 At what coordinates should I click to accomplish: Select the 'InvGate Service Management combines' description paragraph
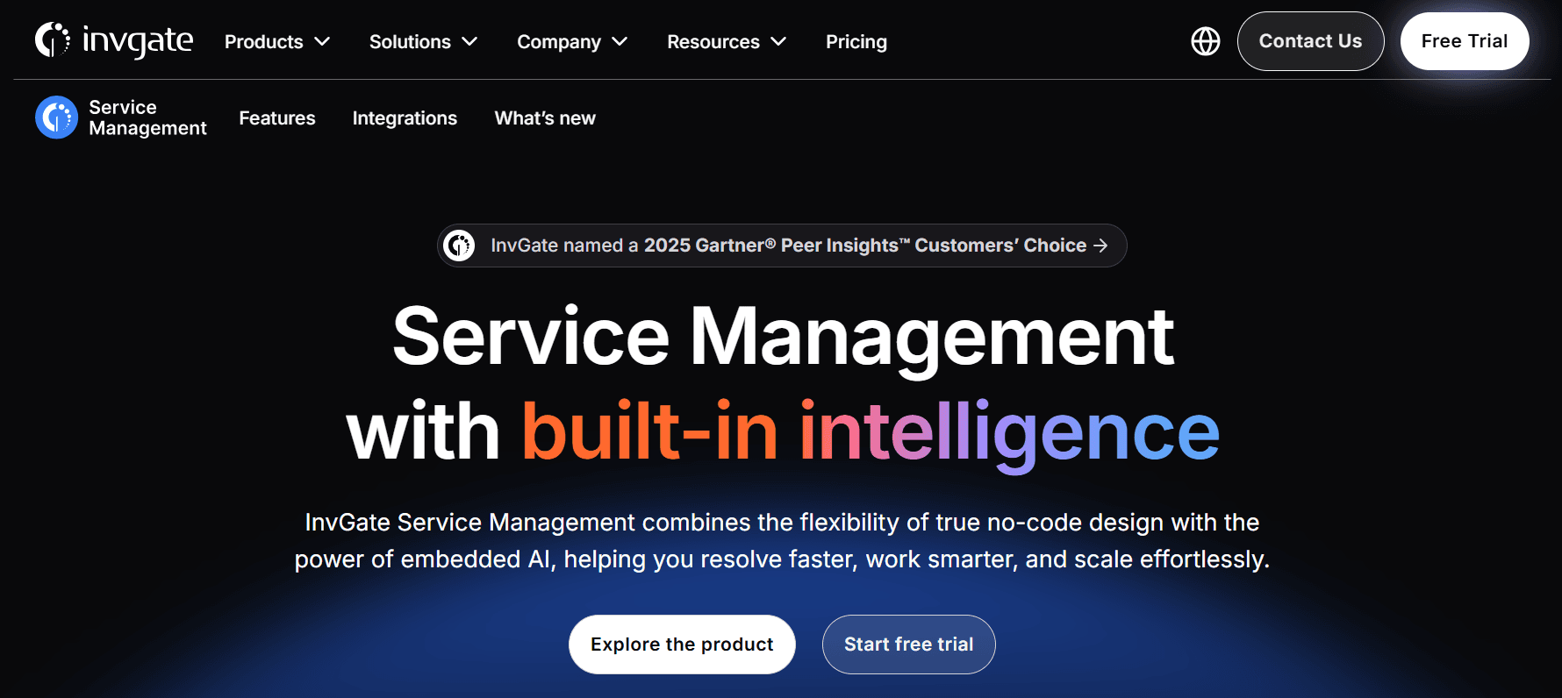782,541
